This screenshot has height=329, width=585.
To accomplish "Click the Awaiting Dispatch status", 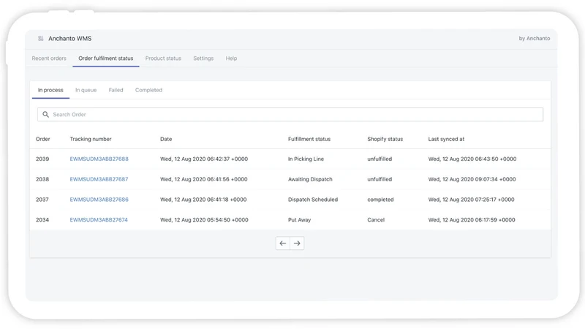I will click(310, 179).
